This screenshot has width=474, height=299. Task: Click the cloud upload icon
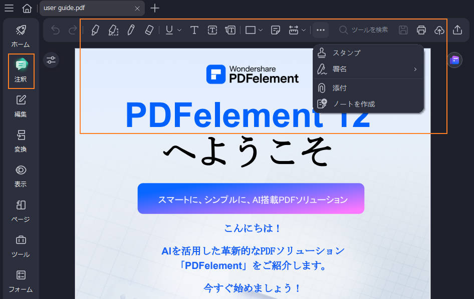tap(439, 30)
